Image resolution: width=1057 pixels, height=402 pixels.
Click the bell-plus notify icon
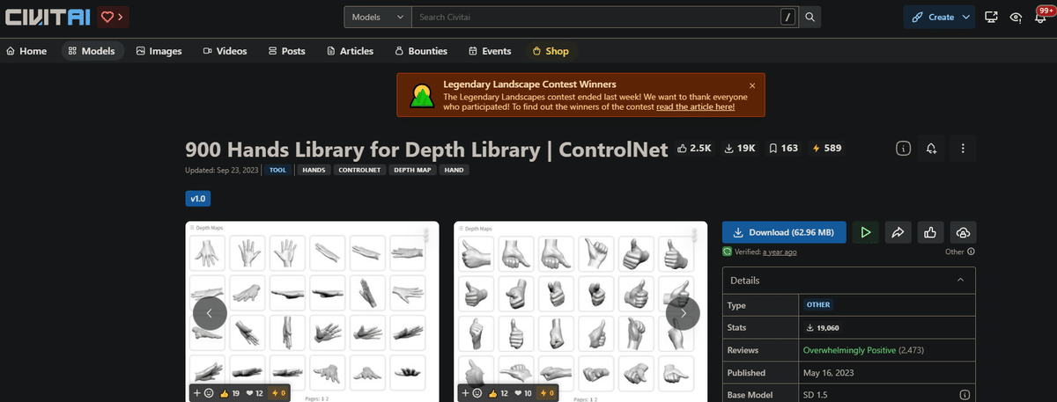[x=931, y=149]
